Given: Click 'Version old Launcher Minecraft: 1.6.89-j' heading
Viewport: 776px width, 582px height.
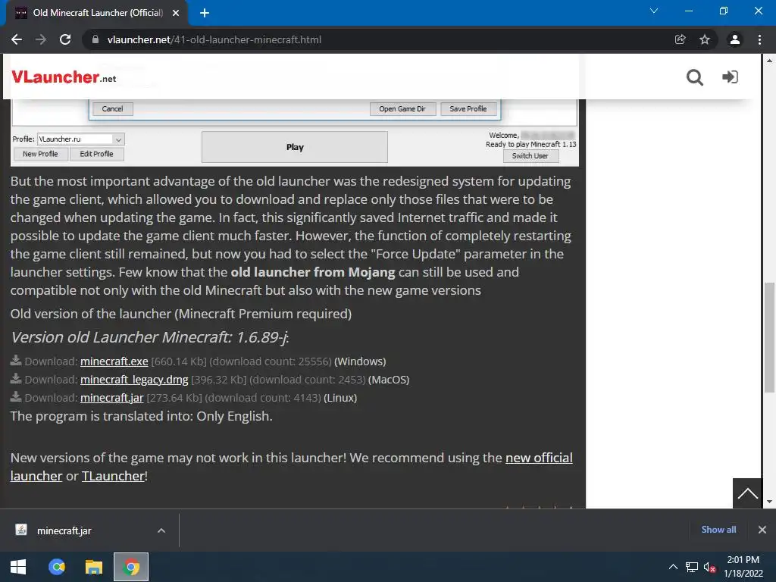Looking at the screenshot, I should (x=150, y=337).
